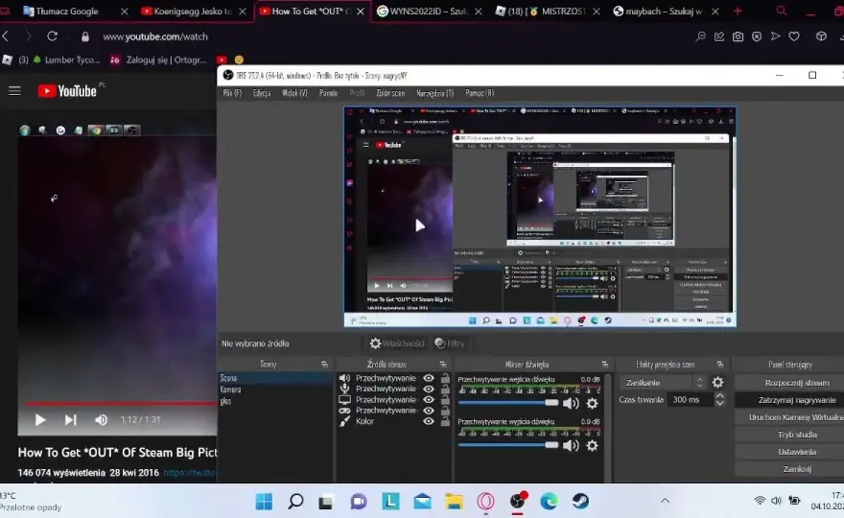This screenshot has width=844, height=518.
Task: Select the gamepad game capture source
Action: point(344,411)
